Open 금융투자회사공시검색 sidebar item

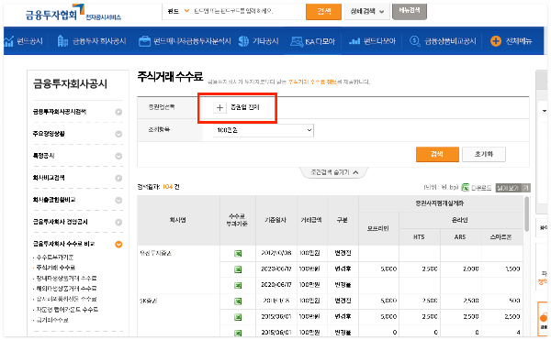[x=60, y=112]
